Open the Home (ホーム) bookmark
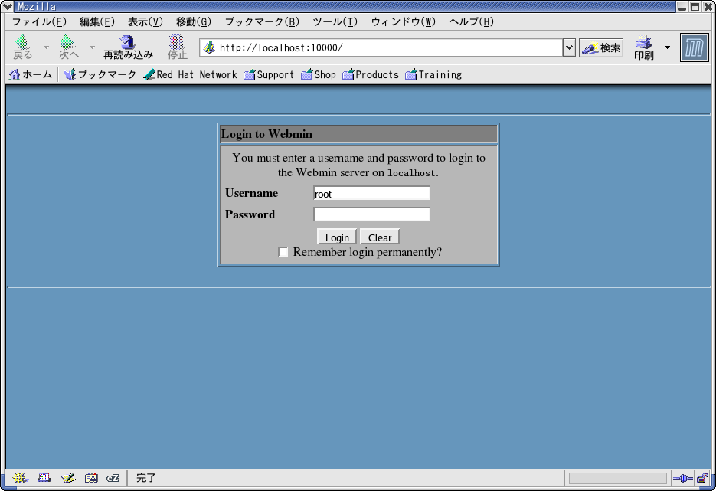Image resolution: width=716 pixels, height=491 pixels. [x=30, y=74]
